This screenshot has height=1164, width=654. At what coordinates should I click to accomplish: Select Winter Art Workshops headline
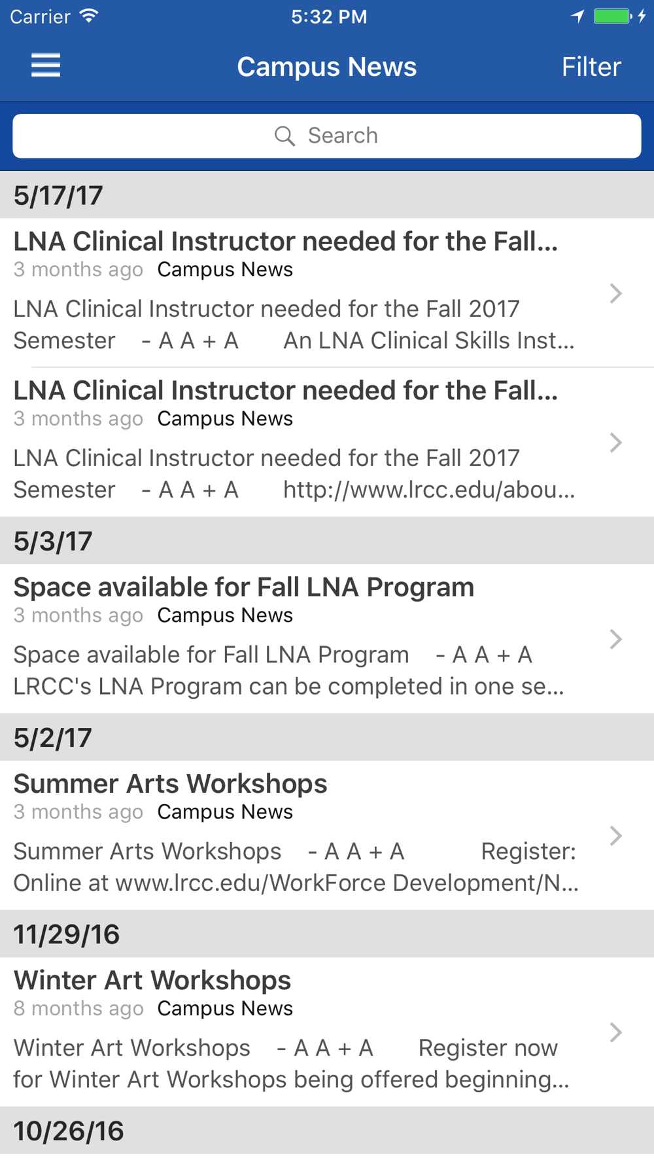coord(152,980)
